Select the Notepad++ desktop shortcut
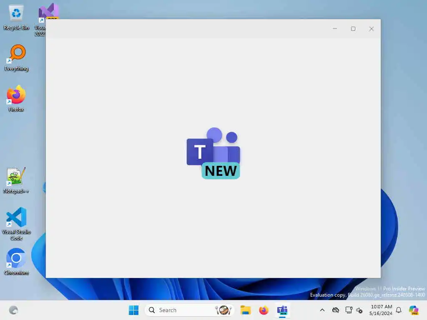 (16, 180)
